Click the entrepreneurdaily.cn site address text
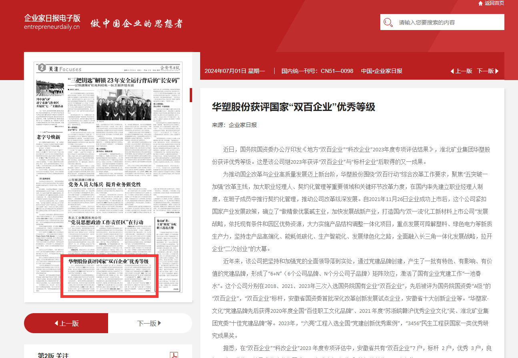This screenshot has width=518, height=358. coord(52,27)
